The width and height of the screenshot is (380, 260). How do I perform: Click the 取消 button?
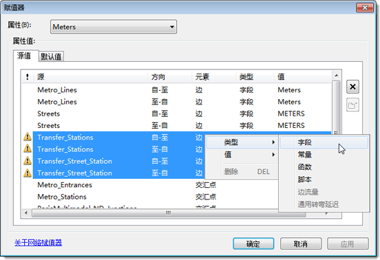click(x=301, y=243)
